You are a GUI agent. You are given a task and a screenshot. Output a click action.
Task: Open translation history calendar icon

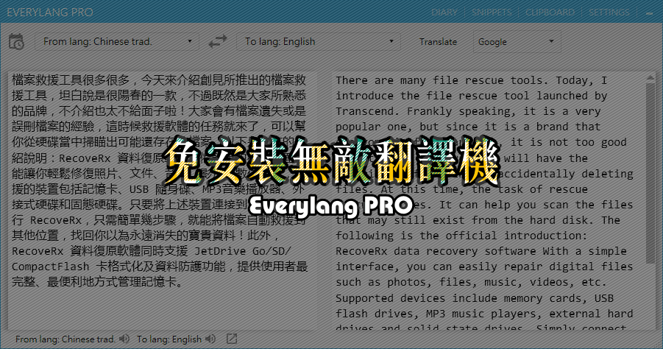pyautogui.click(x=16, y=42)
